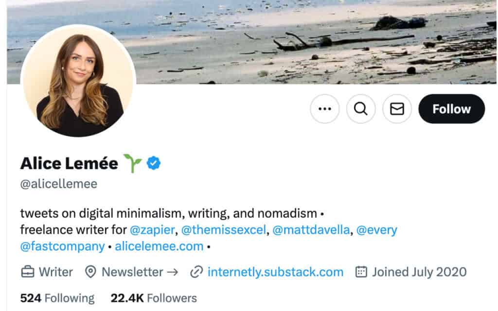Click the blue verified badge next to the name
This screenshot has width=498, height=311.
[x=154, y=163]
